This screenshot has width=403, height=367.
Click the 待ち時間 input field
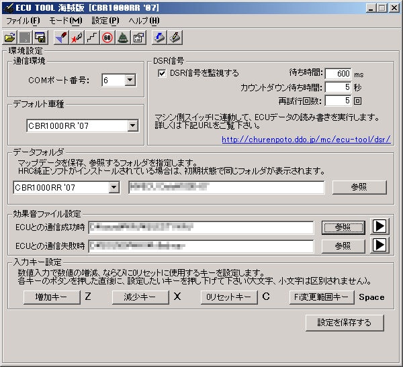click(338, 73)
